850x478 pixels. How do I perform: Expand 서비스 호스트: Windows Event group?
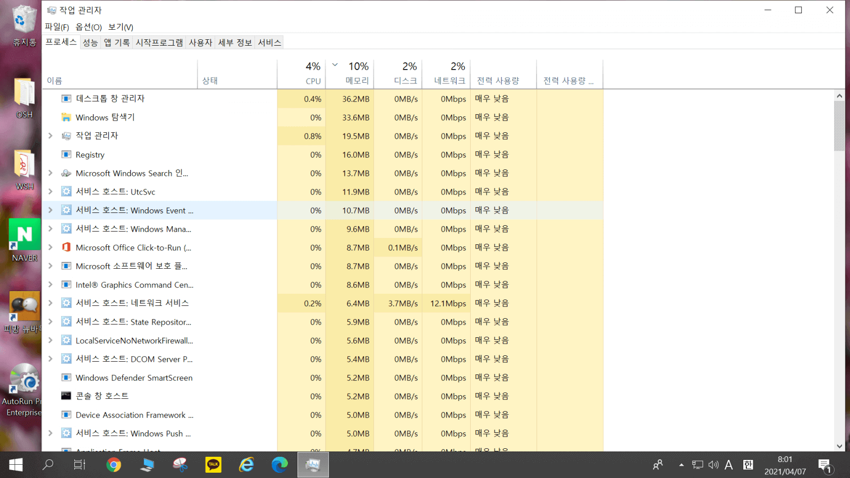[x=50, y=210]
